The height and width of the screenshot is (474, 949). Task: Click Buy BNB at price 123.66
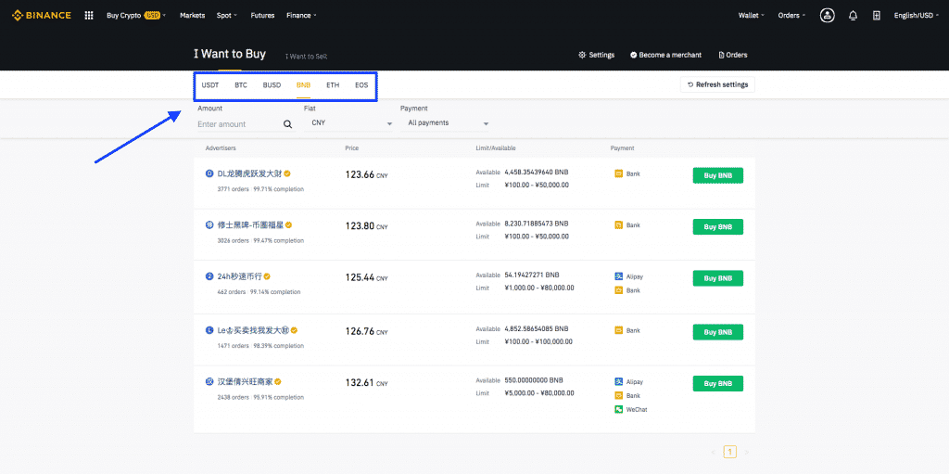718,175
